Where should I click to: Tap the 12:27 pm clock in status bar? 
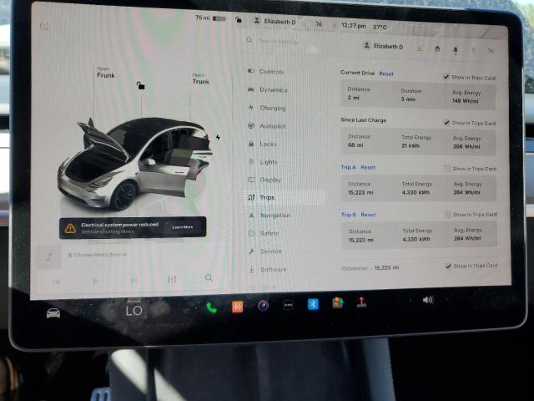pos(353,26)
